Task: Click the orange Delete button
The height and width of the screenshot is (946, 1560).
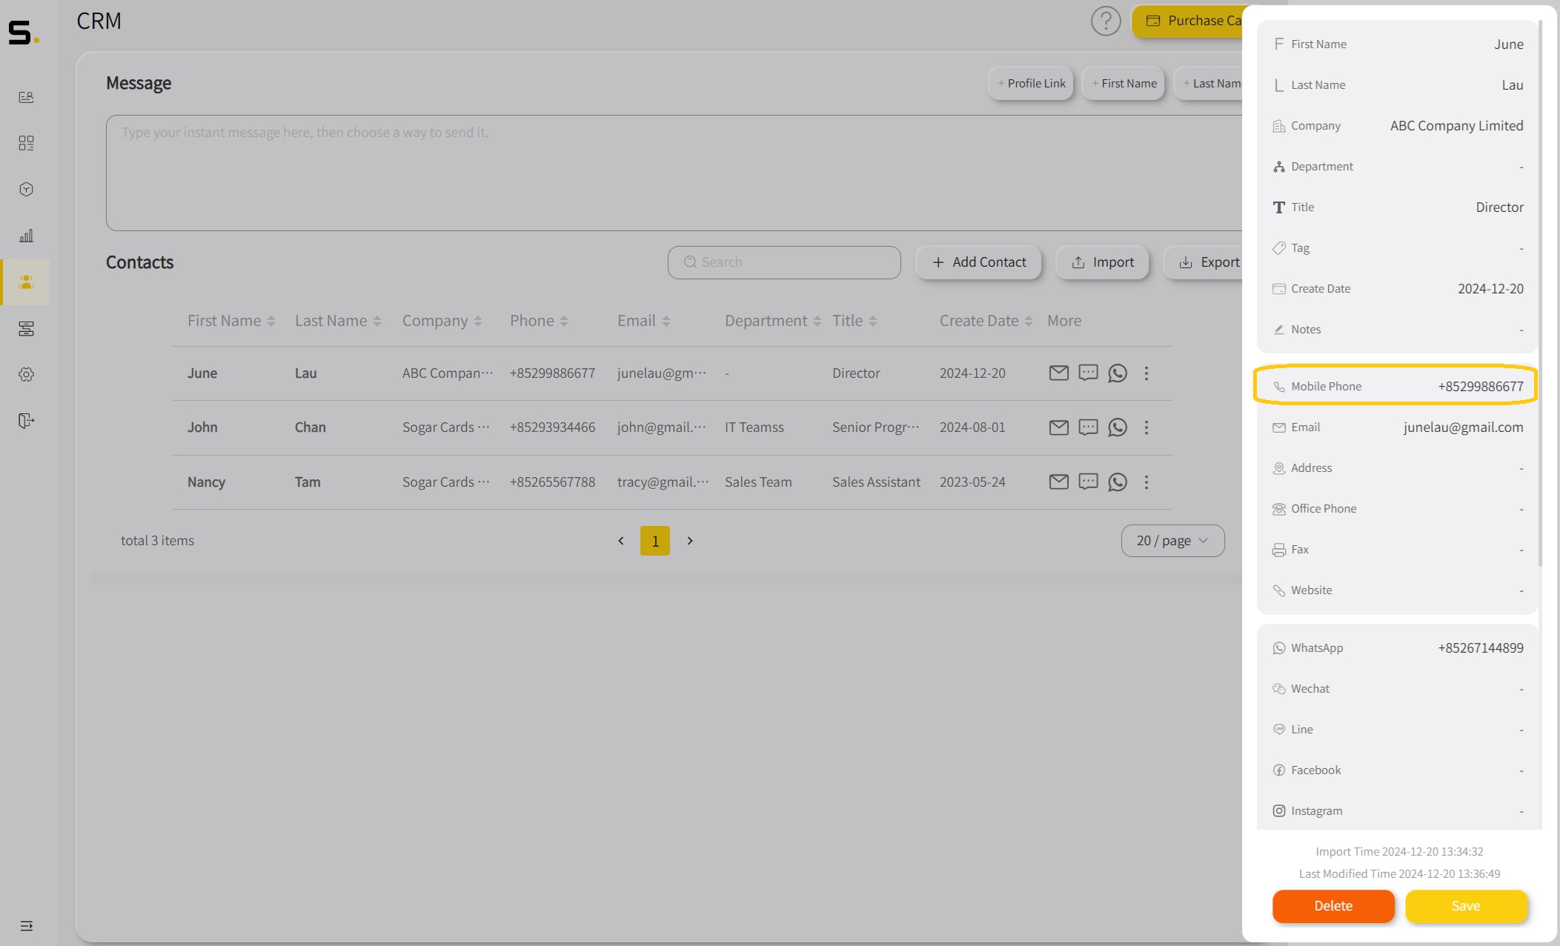Action: point(1333,906)
